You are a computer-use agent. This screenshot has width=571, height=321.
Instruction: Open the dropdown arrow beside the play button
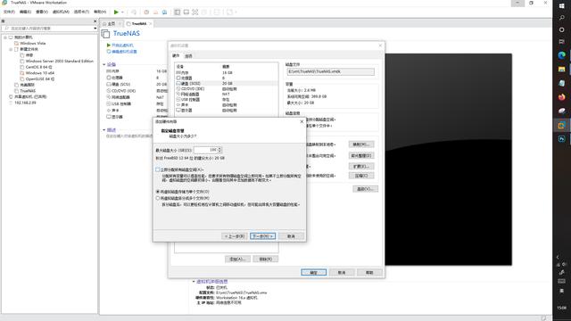[122, 12]
